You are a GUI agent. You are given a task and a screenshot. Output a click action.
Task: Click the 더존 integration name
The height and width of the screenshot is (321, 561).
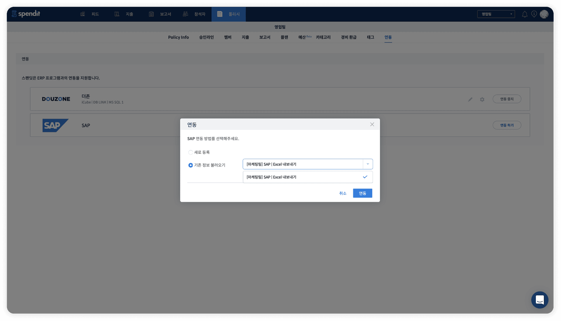86,96
